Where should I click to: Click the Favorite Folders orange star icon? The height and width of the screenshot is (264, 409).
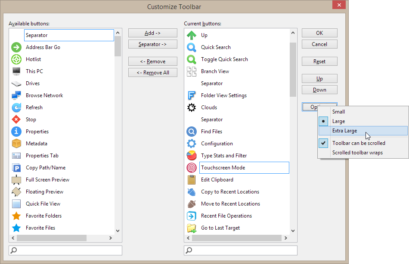[x=16, y=216]
